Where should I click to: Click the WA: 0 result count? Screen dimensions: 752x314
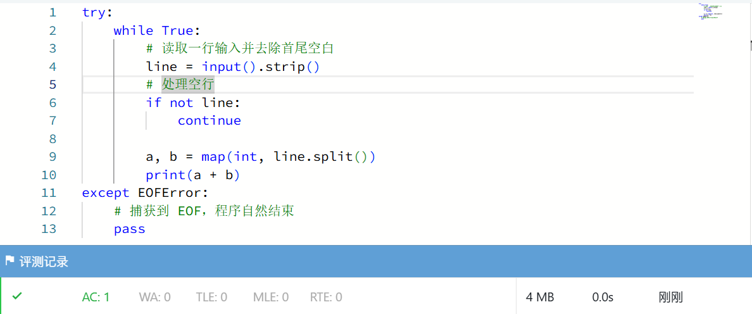tap(154, 297)
